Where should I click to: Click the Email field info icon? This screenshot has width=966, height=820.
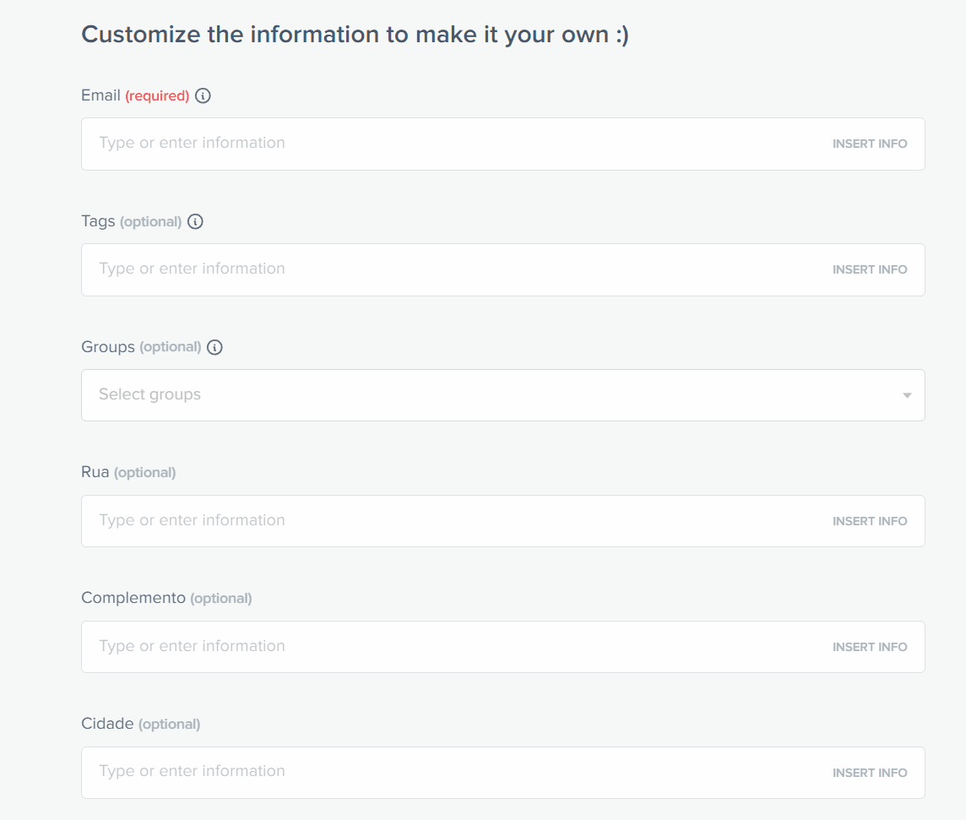point(203,96)
